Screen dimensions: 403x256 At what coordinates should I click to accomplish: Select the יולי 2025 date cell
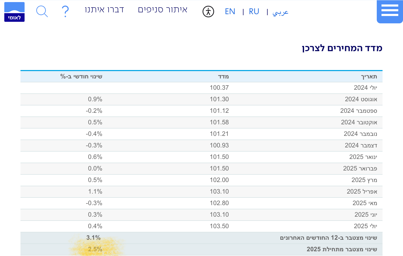point(365,226)
